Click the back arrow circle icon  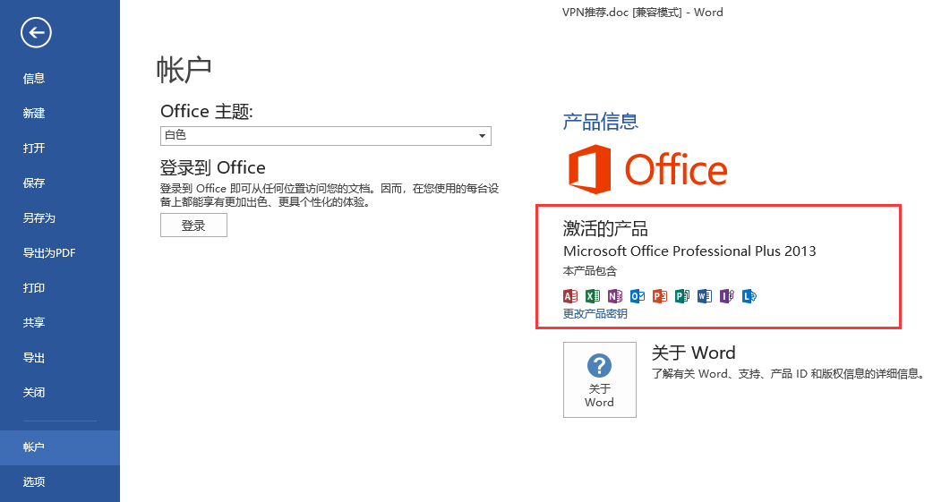click(x=37, y=33)
